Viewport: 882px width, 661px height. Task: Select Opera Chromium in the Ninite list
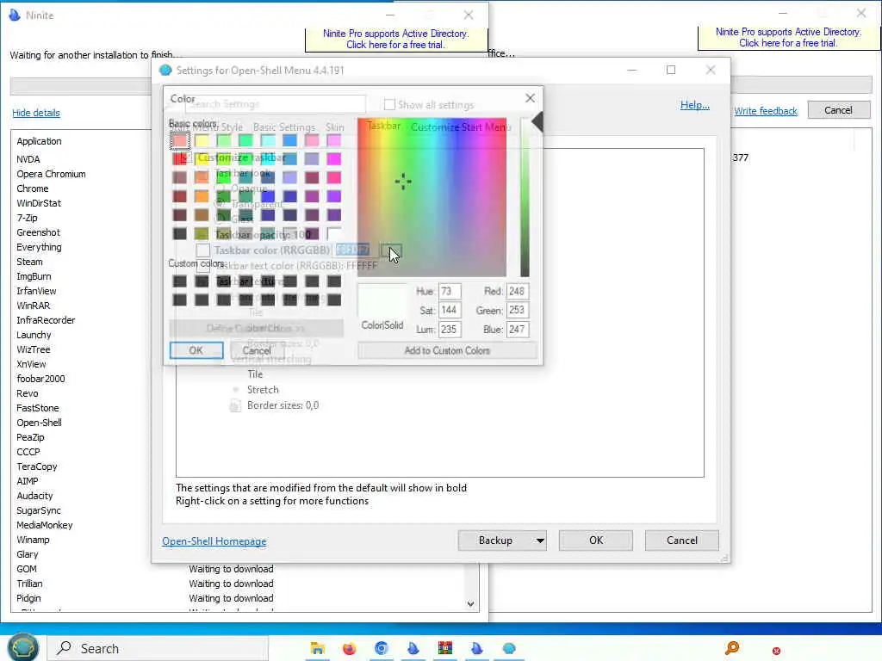pyautogui.click(x=51, y=174)
